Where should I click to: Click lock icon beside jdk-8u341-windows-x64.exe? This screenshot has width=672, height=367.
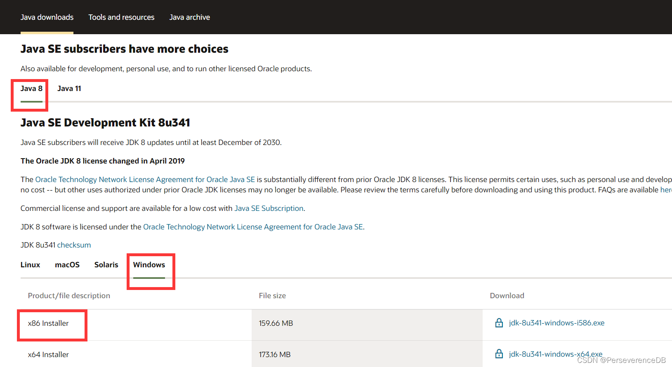pyautogui.click(x=499, y=354)
